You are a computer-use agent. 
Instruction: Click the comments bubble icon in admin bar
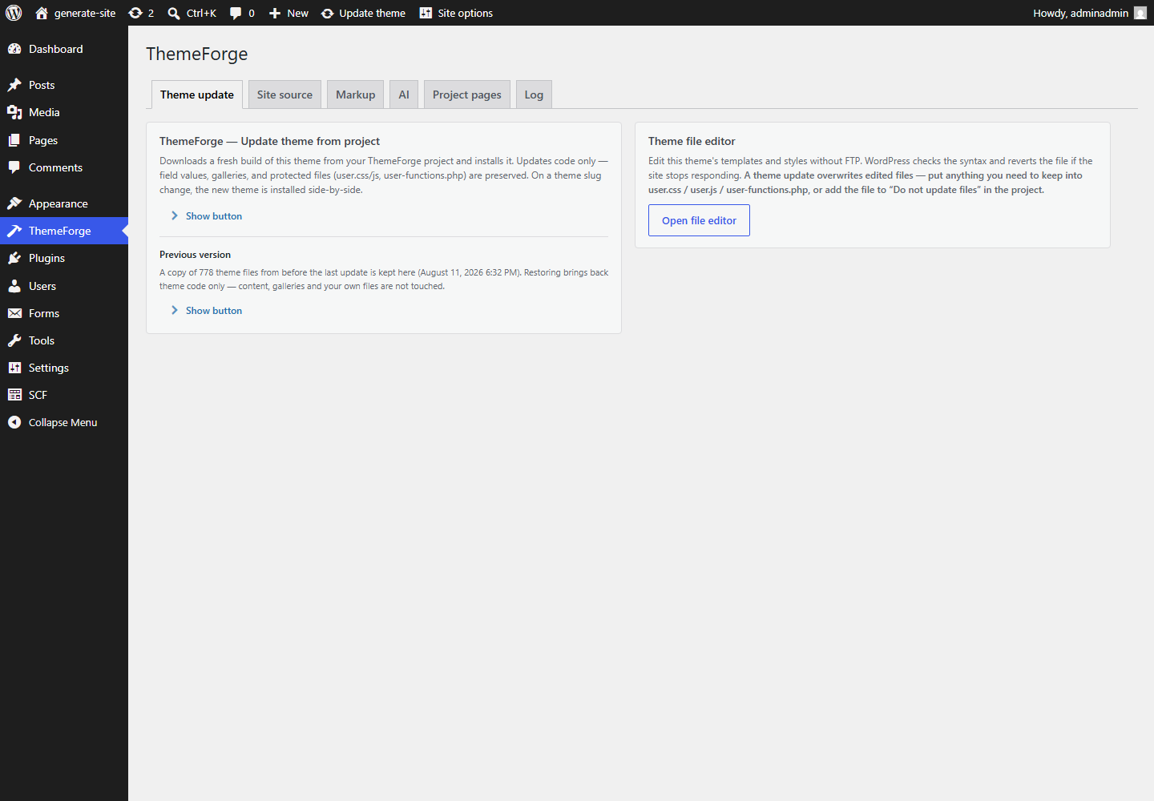click(236, 13)
